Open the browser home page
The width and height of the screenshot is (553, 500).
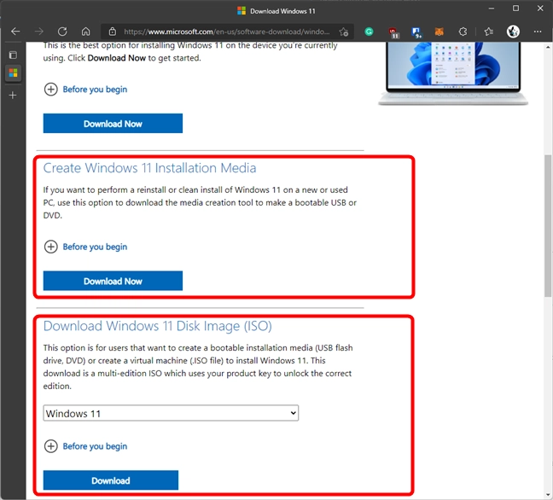85,32
